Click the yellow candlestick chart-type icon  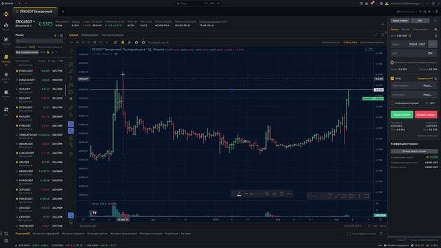pyautogui.click(x=123, y=43)
